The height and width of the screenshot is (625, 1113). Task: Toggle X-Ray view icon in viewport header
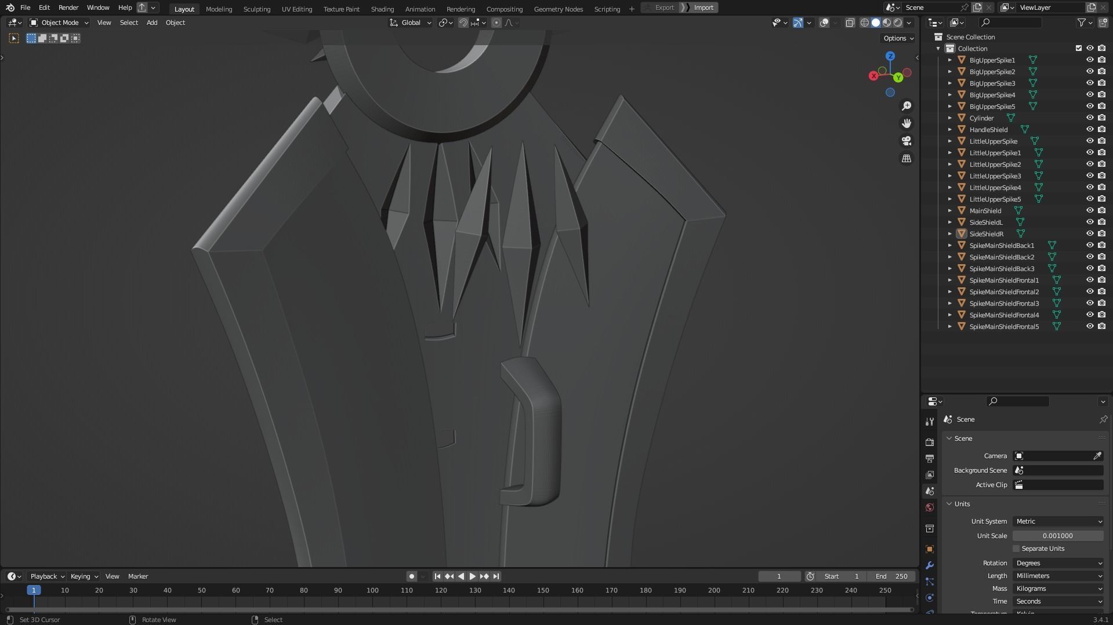point(850,23)
